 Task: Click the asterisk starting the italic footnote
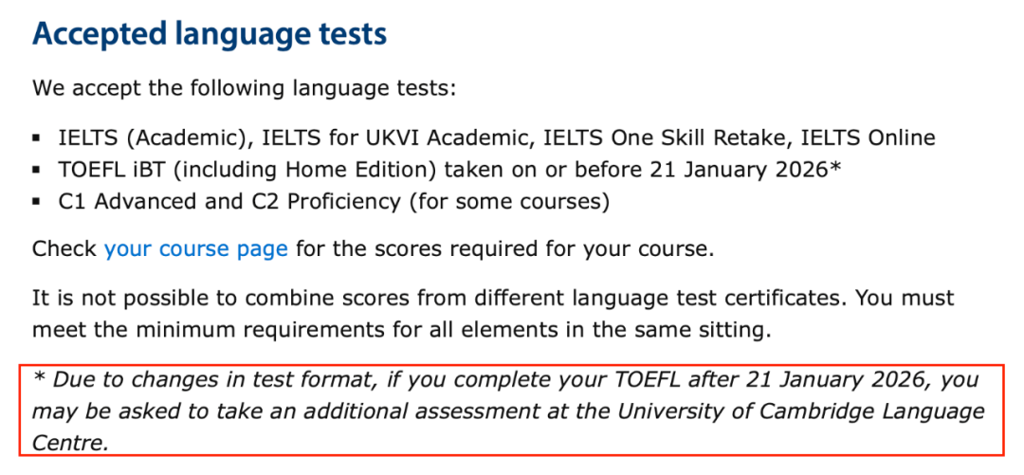point(39,378)
